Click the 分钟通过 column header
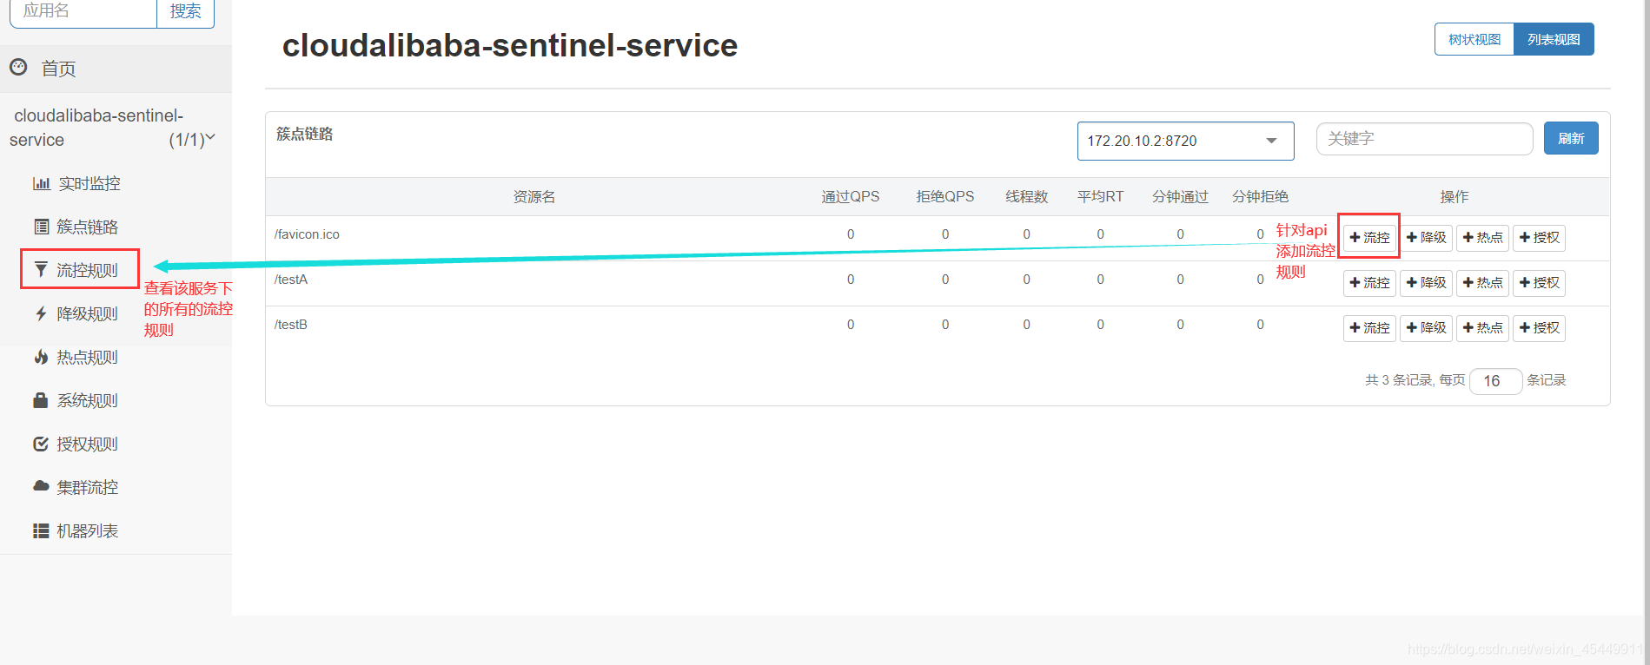This screenshot has height=665, width=1650. pyautogui.click(x=1180, y=197)
